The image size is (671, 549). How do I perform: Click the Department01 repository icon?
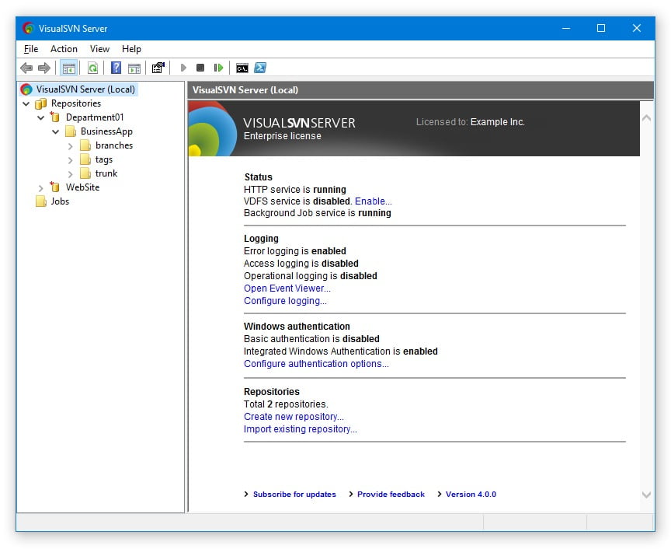pos(55,117)
